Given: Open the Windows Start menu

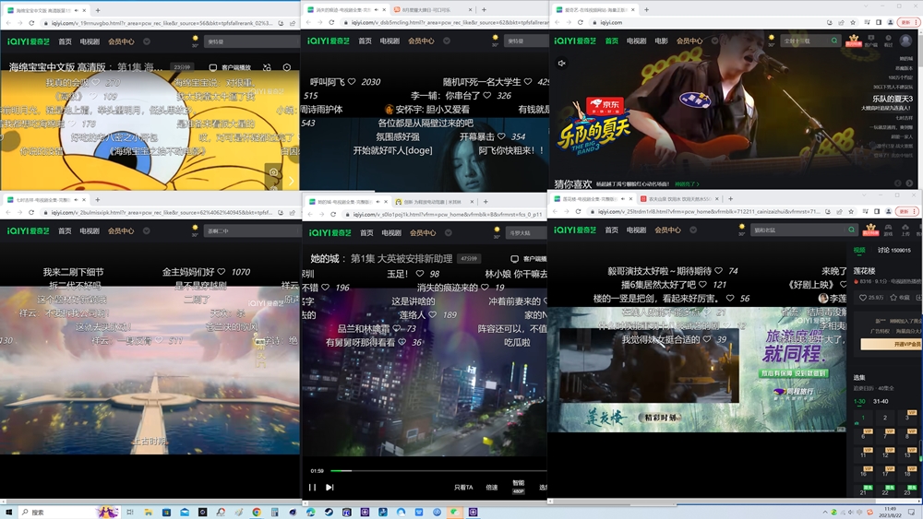Looking at the screenshot, I should coord(8,513).
